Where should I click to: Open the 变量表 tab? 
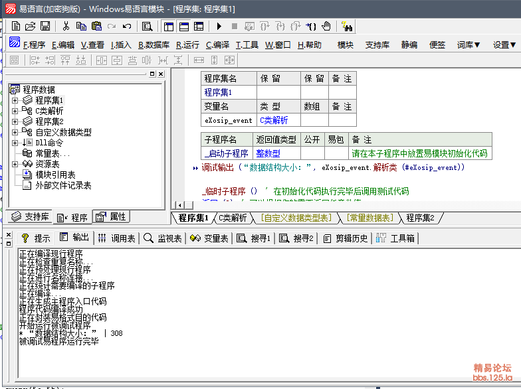coord(209,238)
